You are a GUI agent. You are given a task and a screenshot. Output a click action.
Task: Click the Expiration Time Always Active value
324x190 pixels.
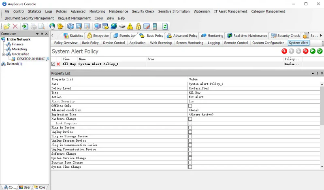[x=201, y=114]
